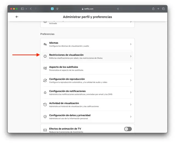Open Restricciones de visualización settings
The image size is (175, 143).
point(87,56)
